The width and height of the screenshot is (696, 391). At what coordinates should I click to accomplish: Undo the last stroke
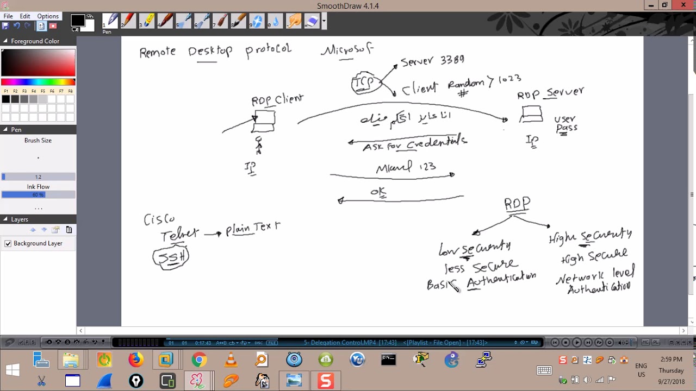click(x=17, y=26)
